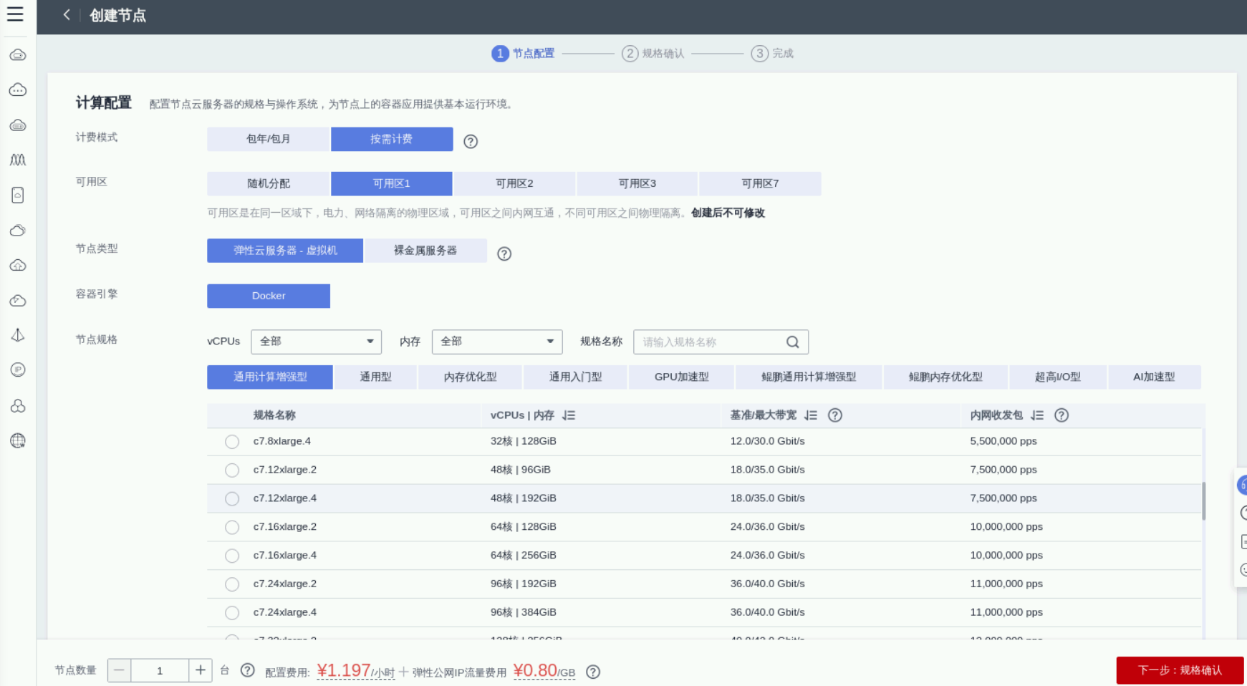Open the sidebar cloud upload-arrow icon
1247x686 pixels.
18,265
